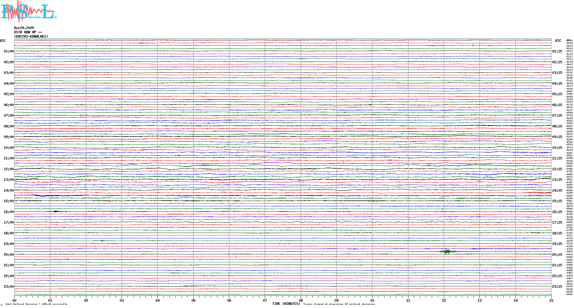Click the 08 minute tick label on bottom axis
The height and width of the screenshot is (308, 574).
point(301,301)
